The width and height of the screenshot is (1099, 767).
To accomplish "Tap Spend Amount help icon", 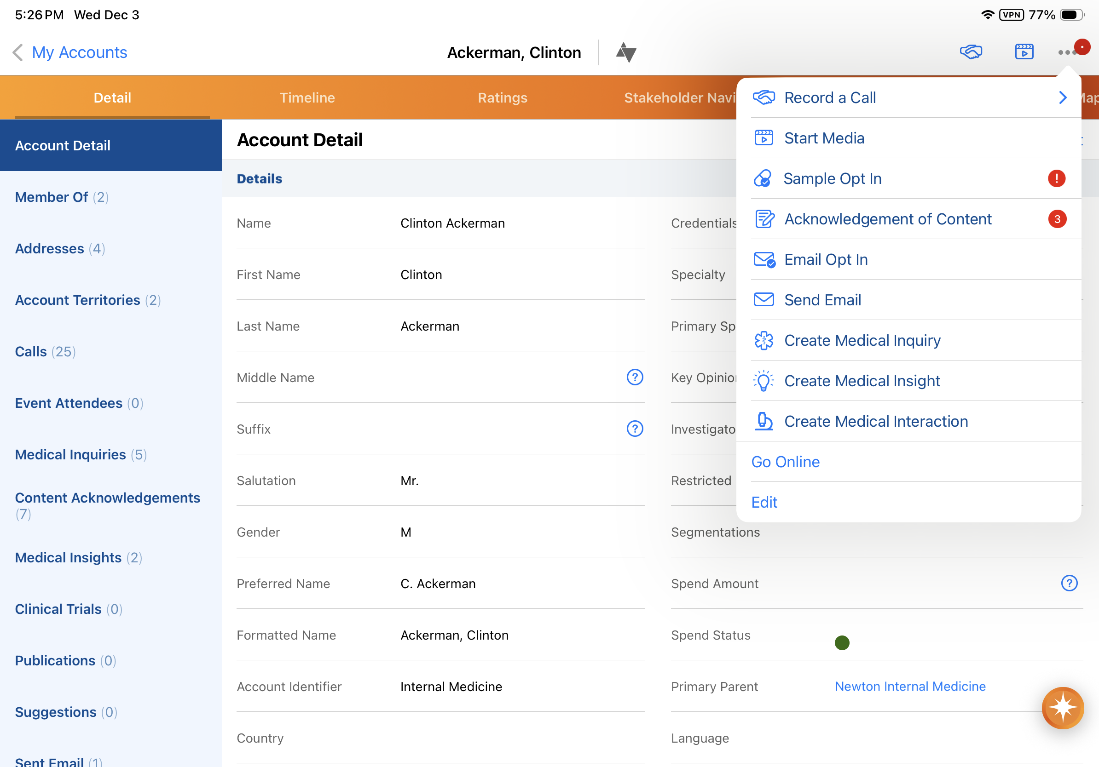I will click(1069, 583).
